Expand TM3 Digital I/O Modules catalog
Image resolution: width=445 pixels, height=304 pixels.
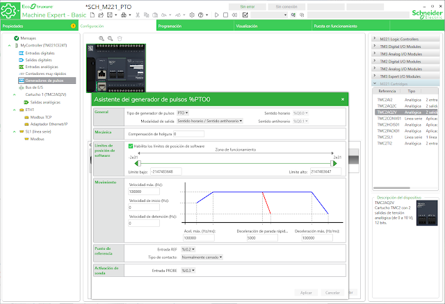coord(405,47)
